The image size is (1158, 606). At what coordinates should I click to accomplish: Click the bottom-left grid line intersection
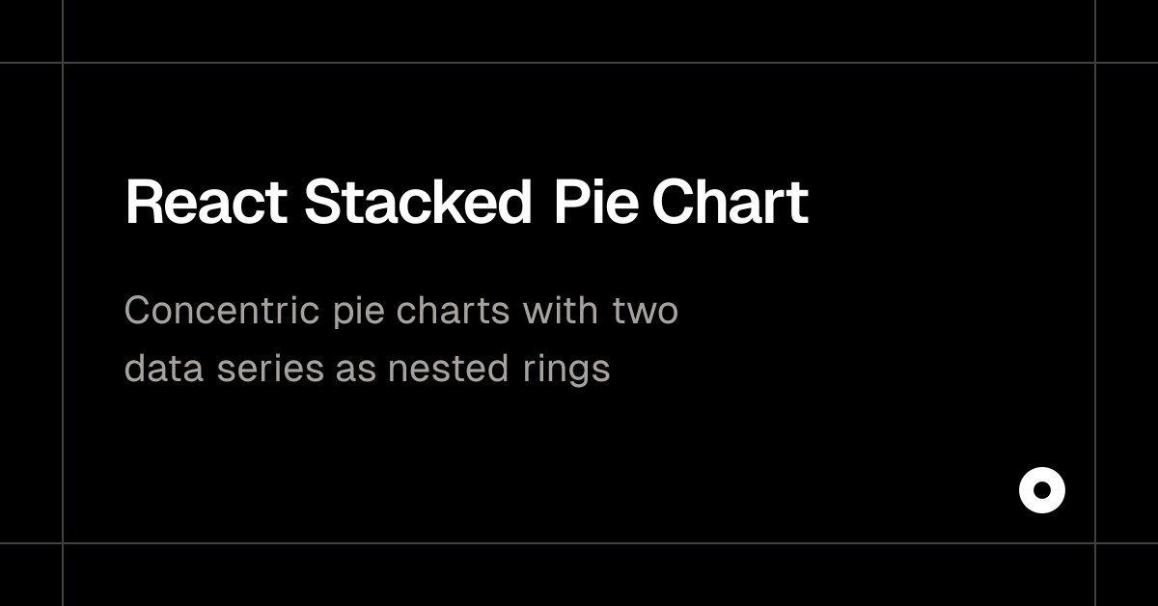(x=63, y=543)
